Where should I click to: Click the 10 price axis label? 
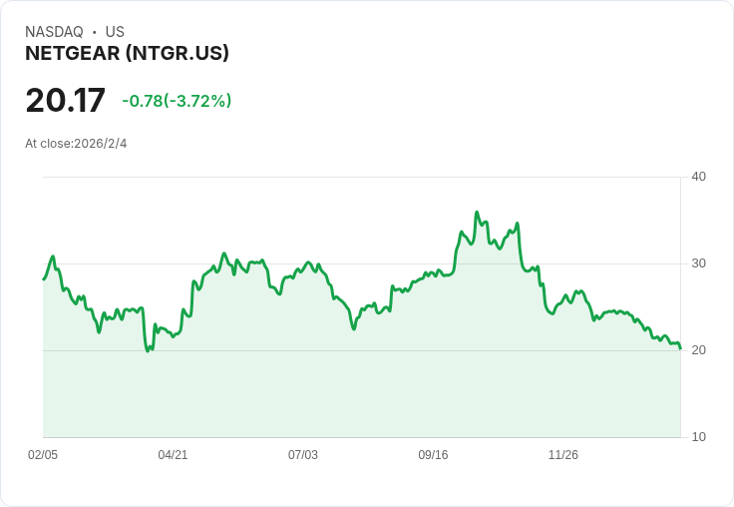[x=698, y=437]
